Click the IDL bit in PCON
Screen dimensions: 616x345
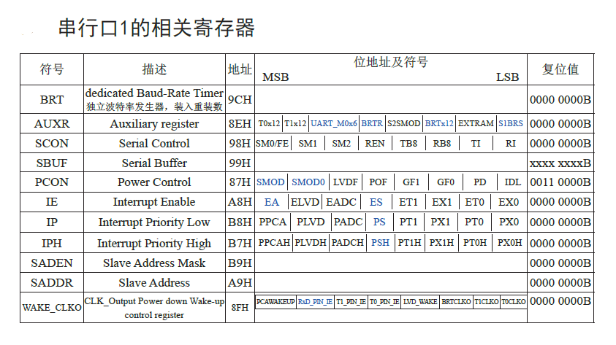[x=513, y=182]
